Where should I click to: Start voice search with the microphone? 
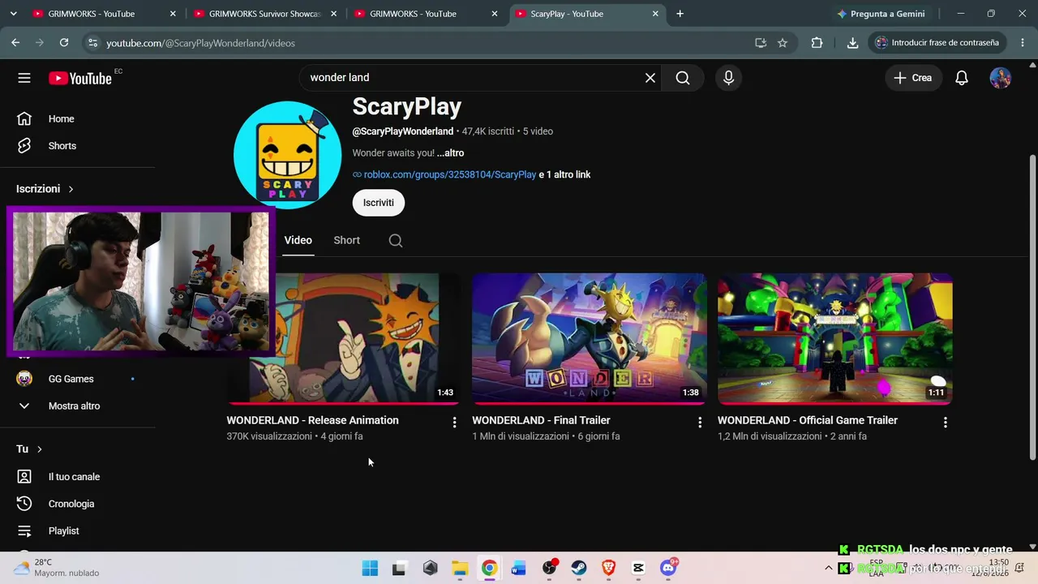pyautogui.click(x=728, y=78)
